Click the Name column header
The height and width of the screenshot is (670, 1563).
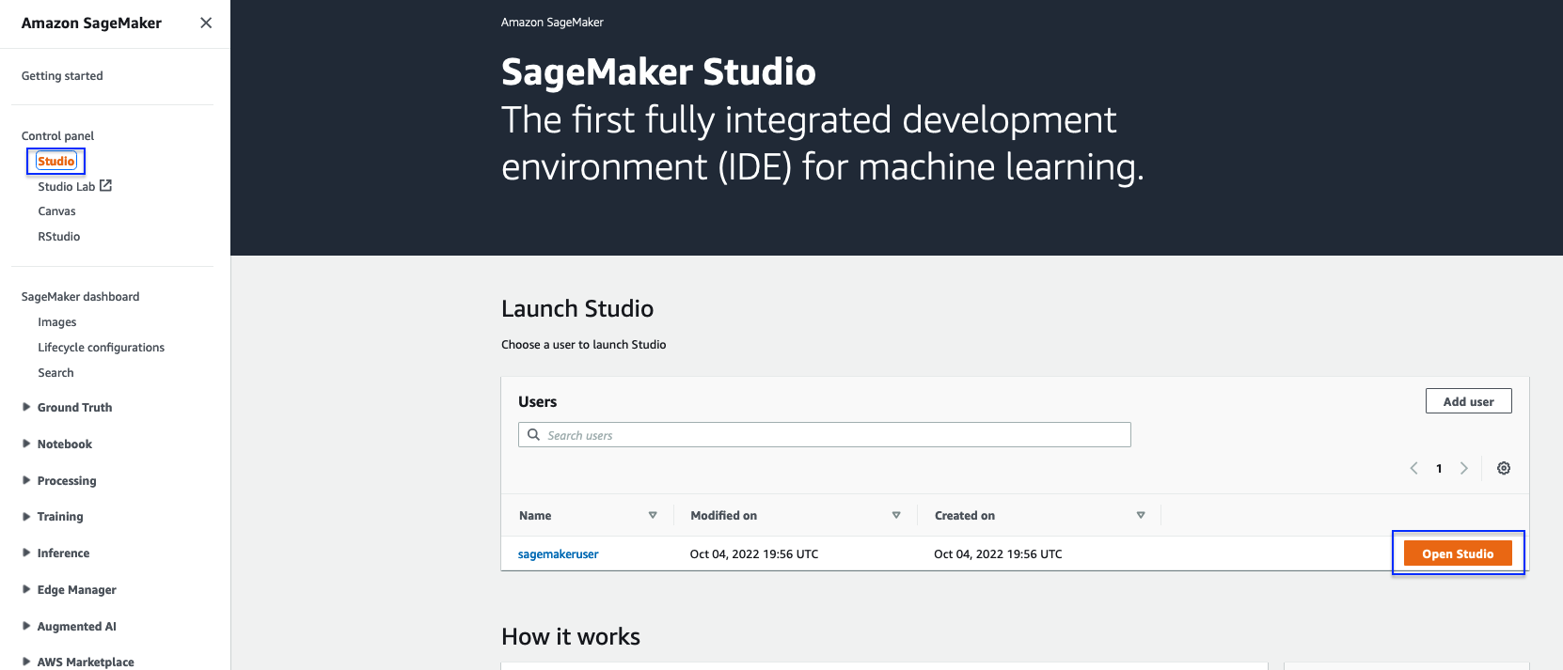[535, 516]
